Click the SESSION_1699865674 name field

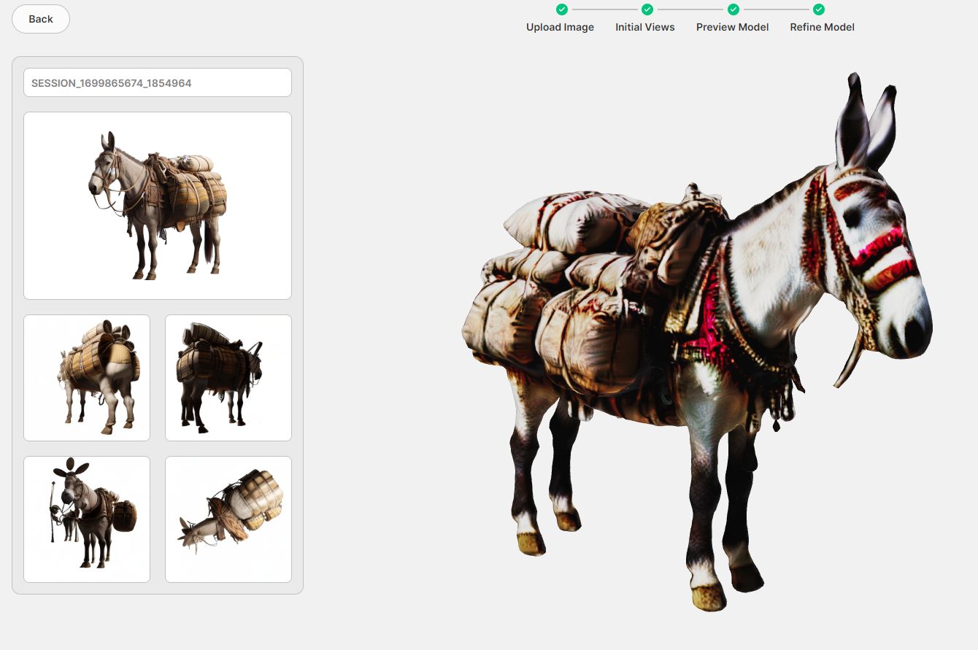point(157,82)
